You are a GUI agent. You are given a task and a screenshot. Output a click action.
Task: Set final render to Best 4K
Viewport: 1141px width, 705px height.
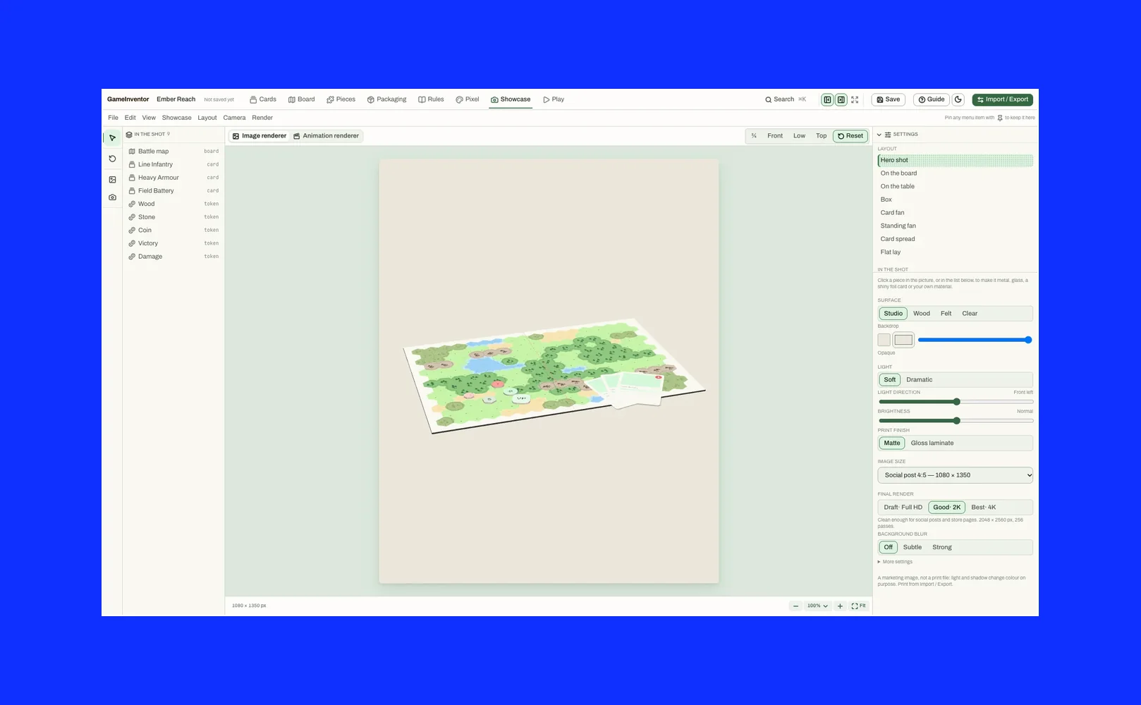pyautogui.click(x=984, y=508)
